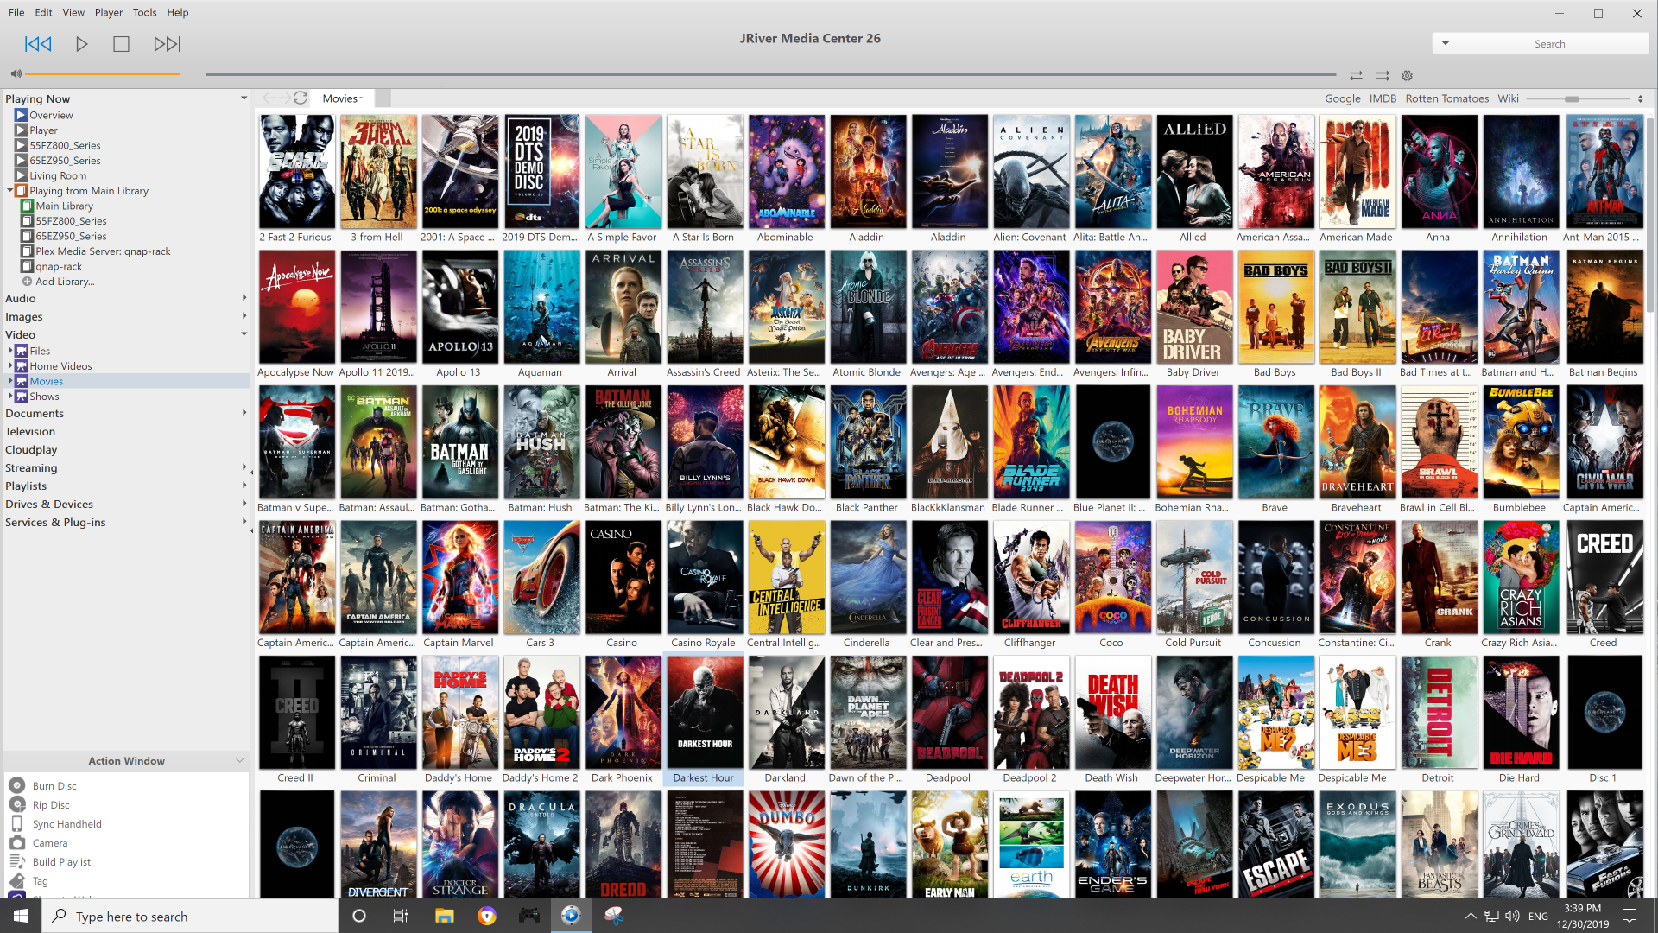Click the Windows taskbar search box
1658x933 pixels.
tap(190, 916)
